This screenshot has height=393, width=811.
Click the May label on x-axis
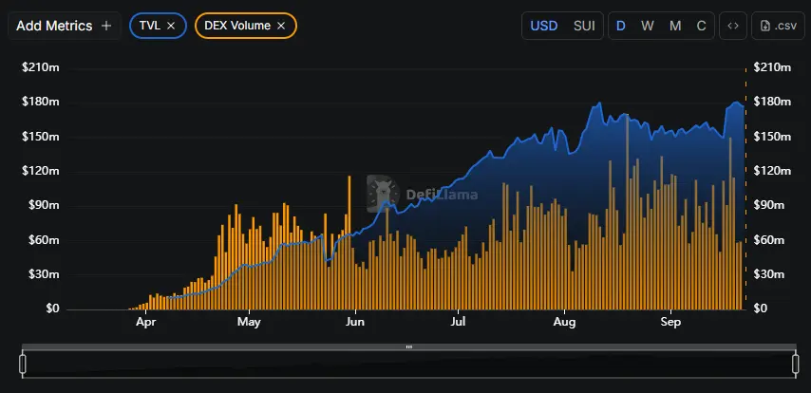tap(249, 322)
